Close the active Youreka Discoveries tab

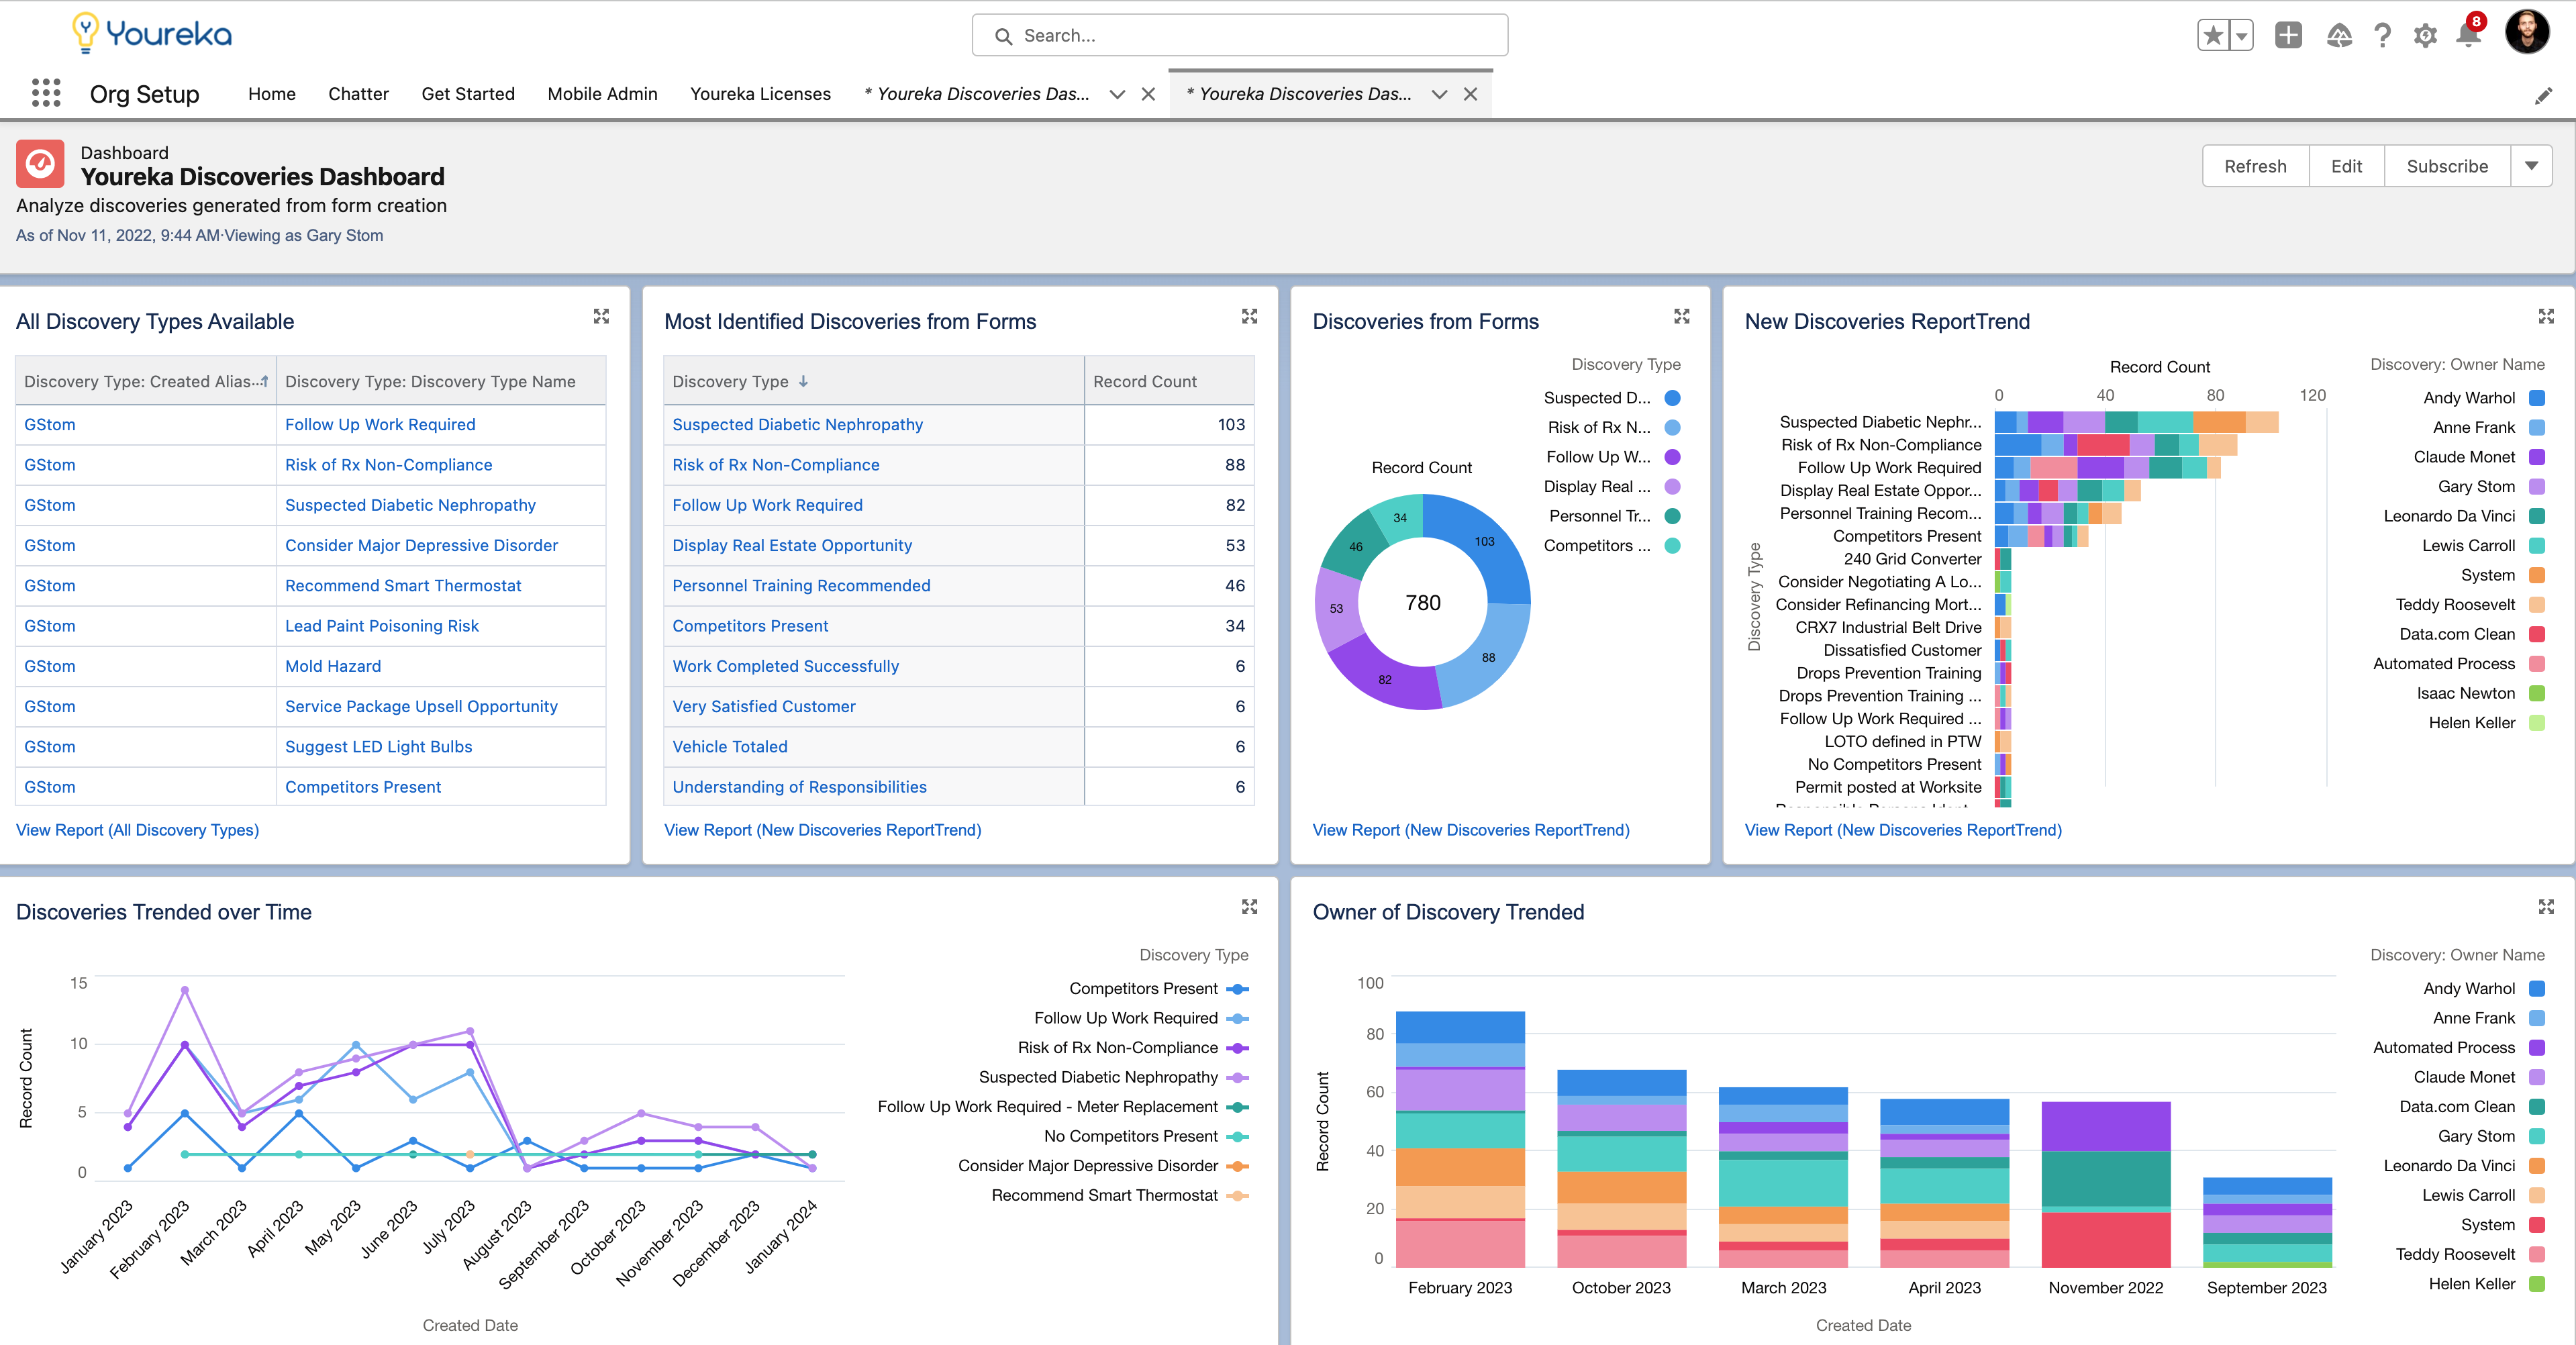1470,94
